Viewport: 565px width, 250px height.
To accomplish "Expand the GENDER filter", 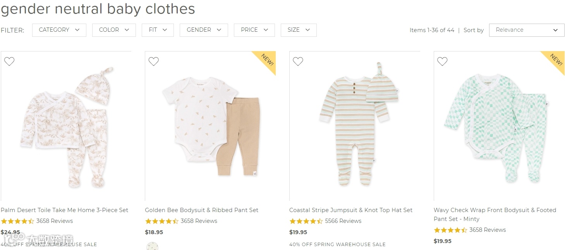I will pyautogui.click(x=204, y=30).
